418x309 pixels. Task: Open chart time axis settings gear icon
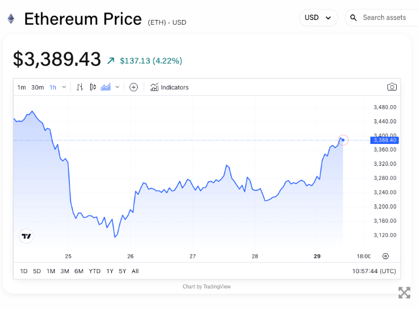click(386, 256)
